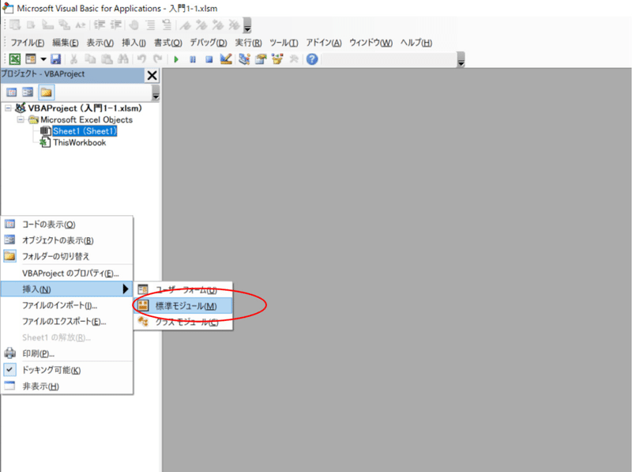Screen dimensions: 632x472
Task: Expand the 挿入(N) submenu entry
Action: point(67,289)
